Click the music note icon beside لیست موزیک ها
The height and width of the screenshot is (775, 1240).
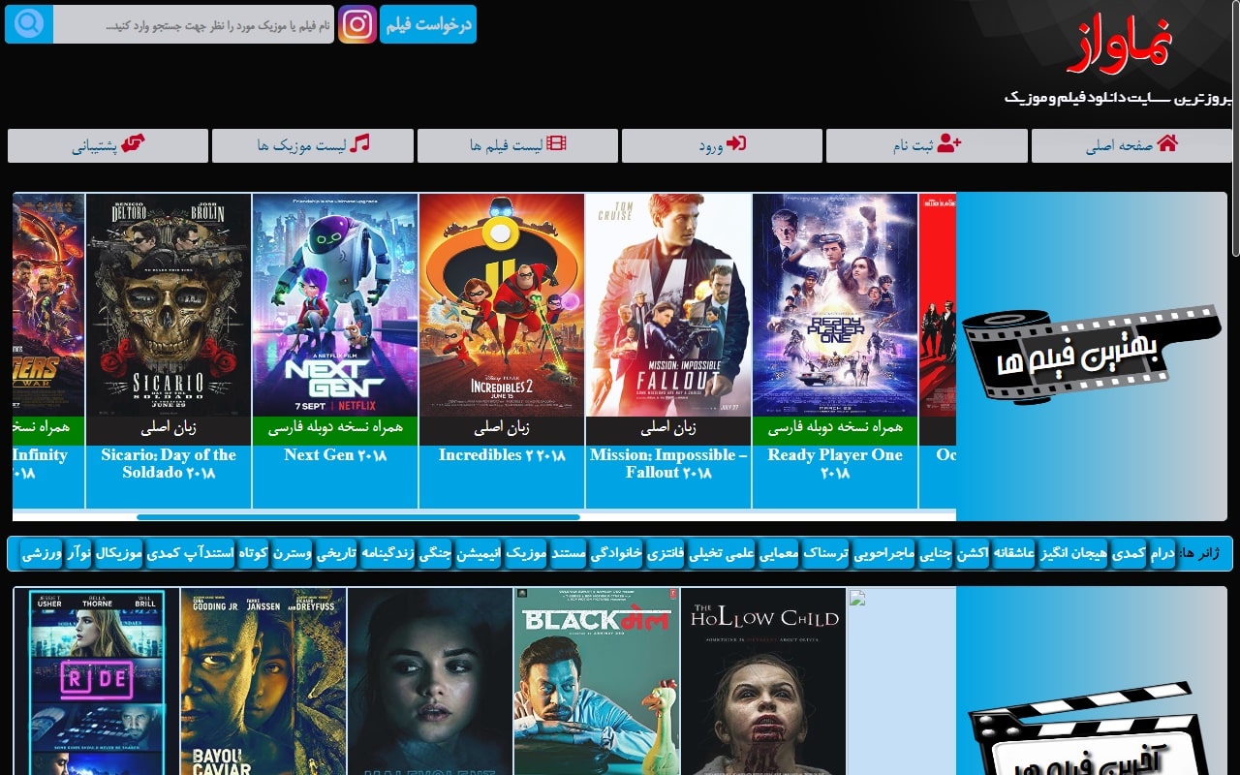click(x=360, y=144)
